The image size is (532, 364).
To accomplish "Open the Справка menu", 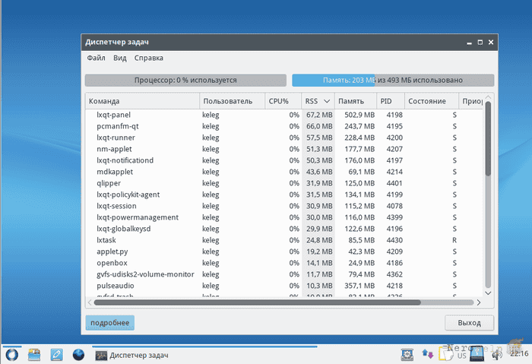I will (149, 58).
